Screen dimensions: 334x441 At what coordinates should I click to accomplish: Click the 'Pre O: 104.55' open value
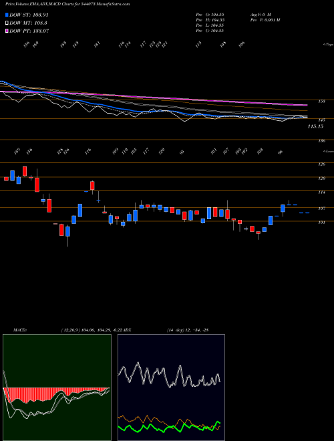tap(210, 14)
